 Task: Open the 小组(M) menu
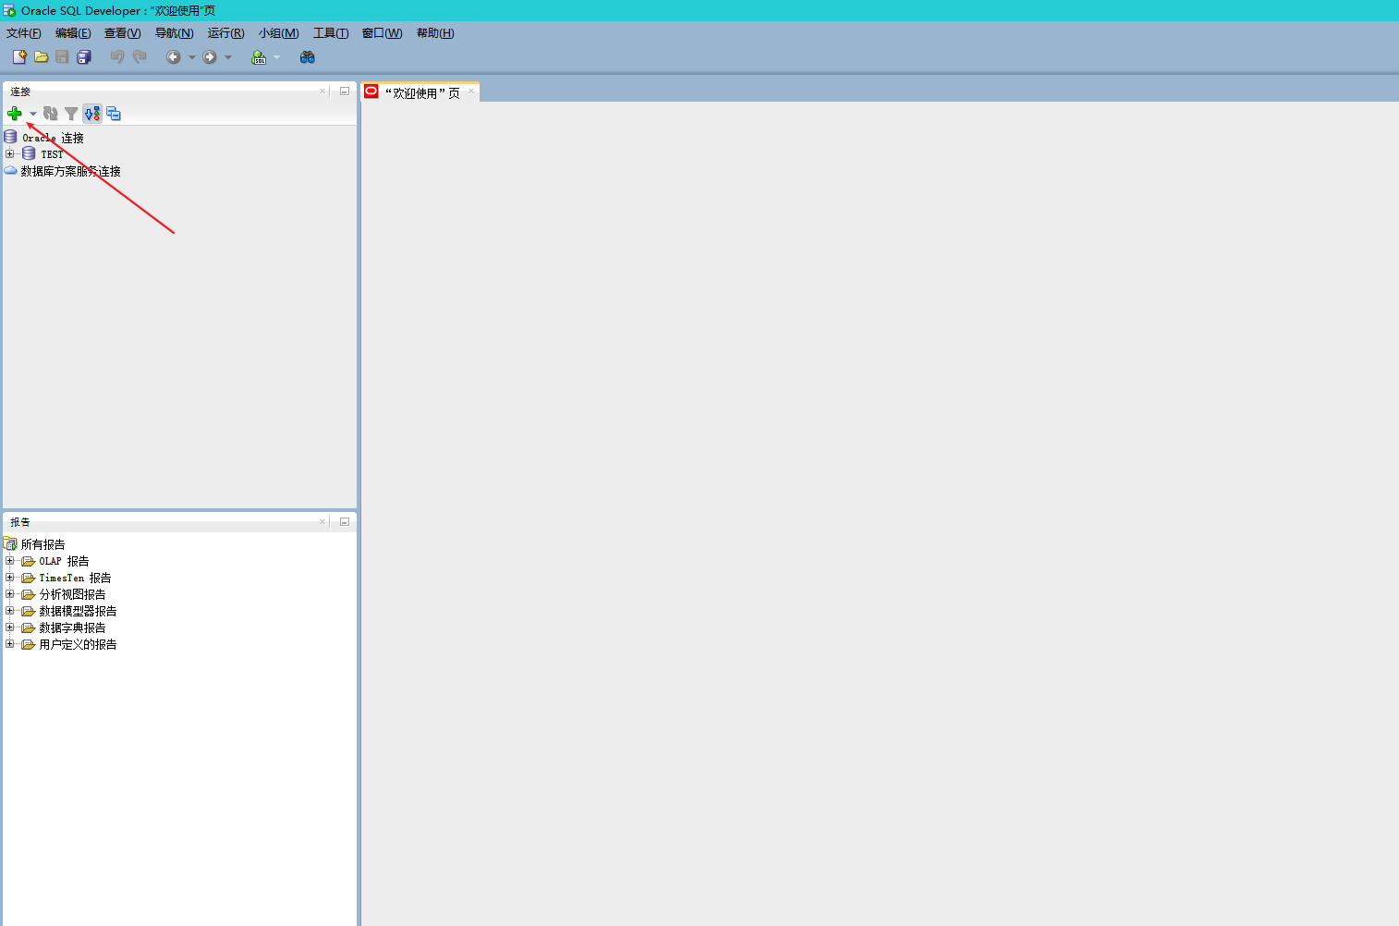[x=279, y=33]
